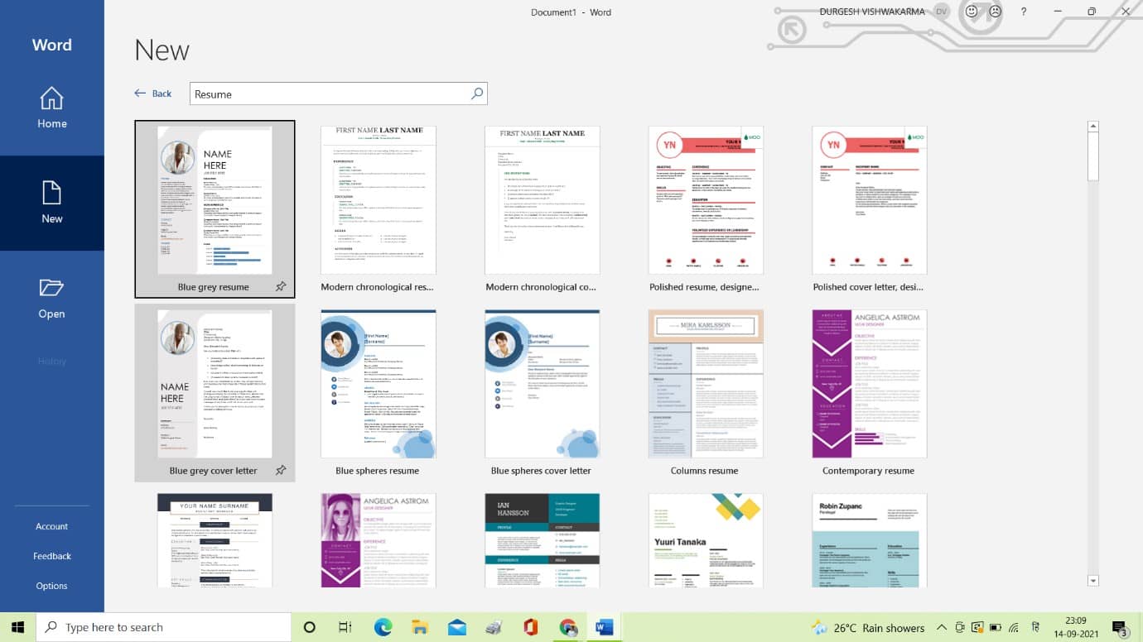Open the Durgesh Vishwakarma account profile
Screen dimensions: 1143x642
coord(883,12)
